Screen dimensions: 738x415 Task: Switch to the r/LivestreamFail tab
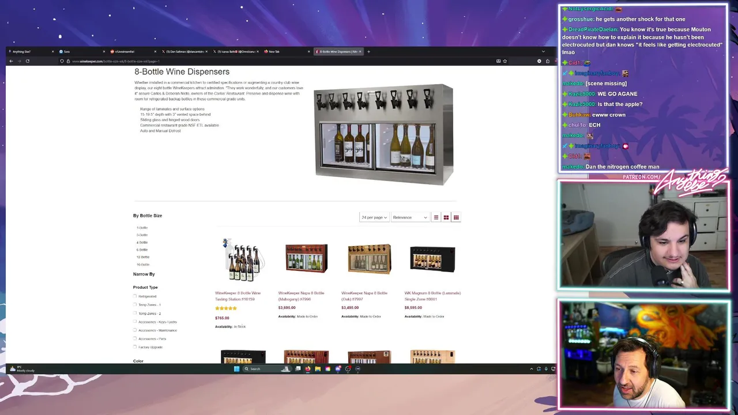coord(132,51)
